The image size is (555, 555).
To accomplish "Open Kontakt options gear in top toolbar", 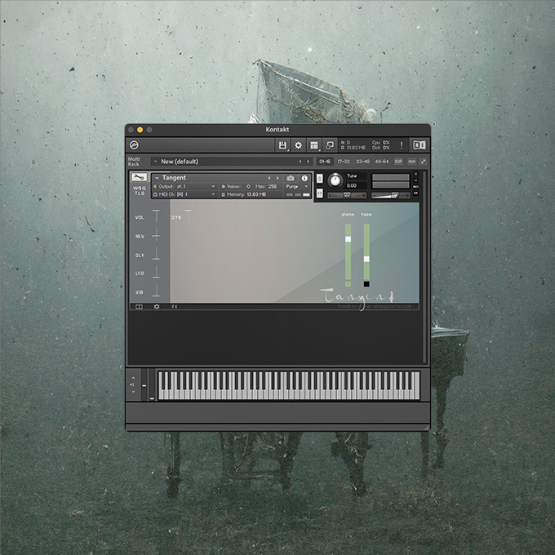I will (298, 145).
